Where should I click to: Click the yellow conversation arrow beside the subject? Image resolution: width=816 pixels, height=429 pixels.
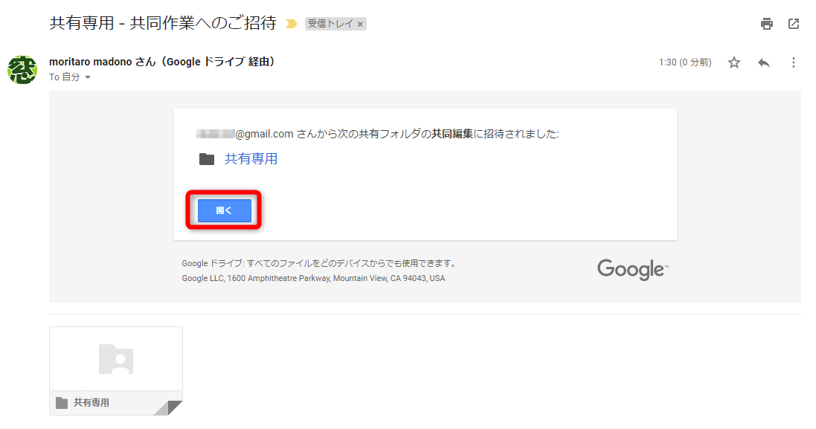(290, 23)
